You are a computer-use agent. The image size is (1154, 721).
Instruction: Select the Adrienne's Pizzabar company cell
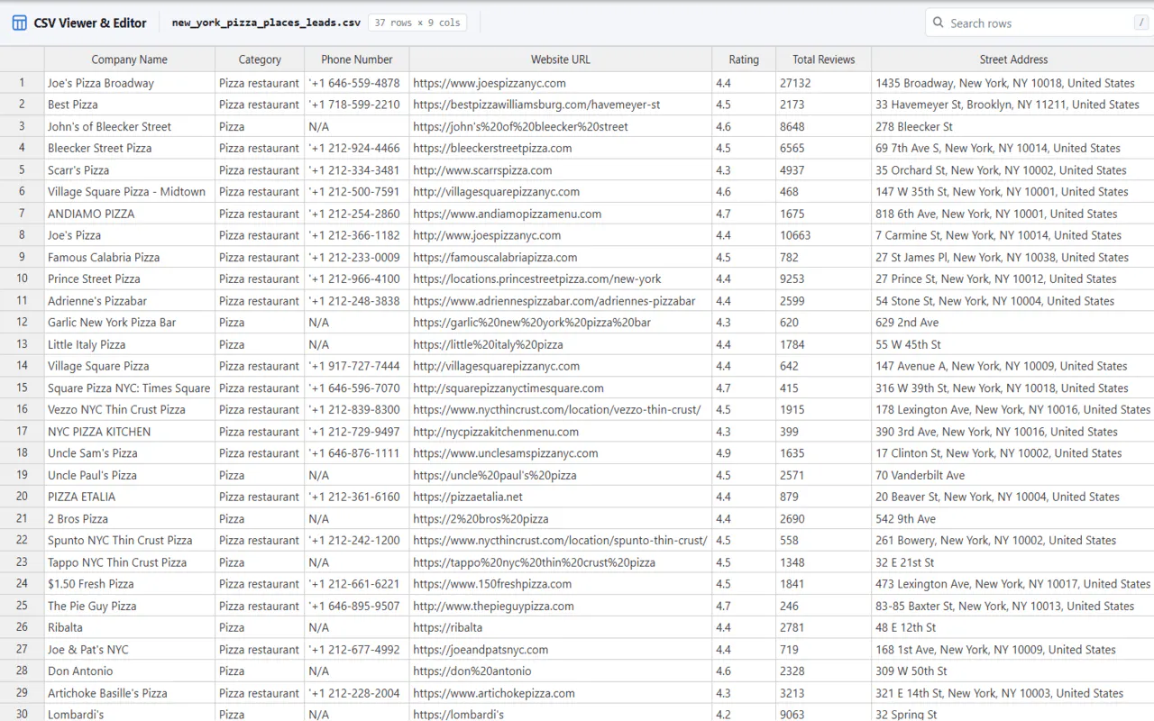click(x=129, y=301)
